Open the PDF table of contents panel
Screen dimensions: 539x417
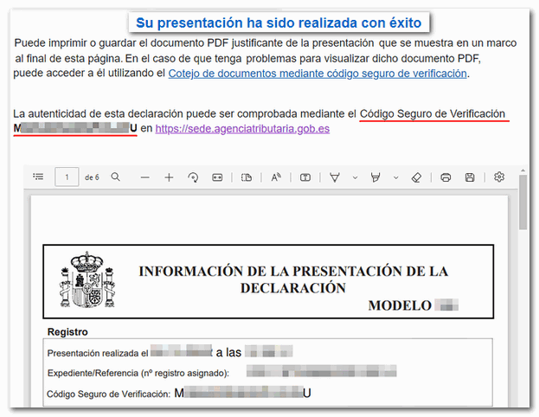38,177
